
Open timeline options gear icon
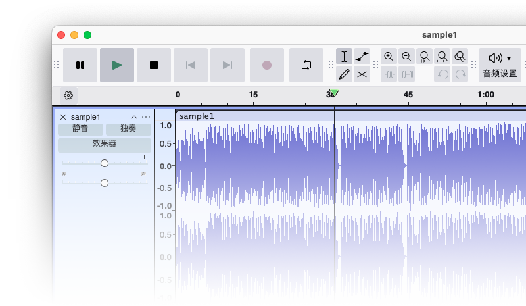[x=68, y=95]
